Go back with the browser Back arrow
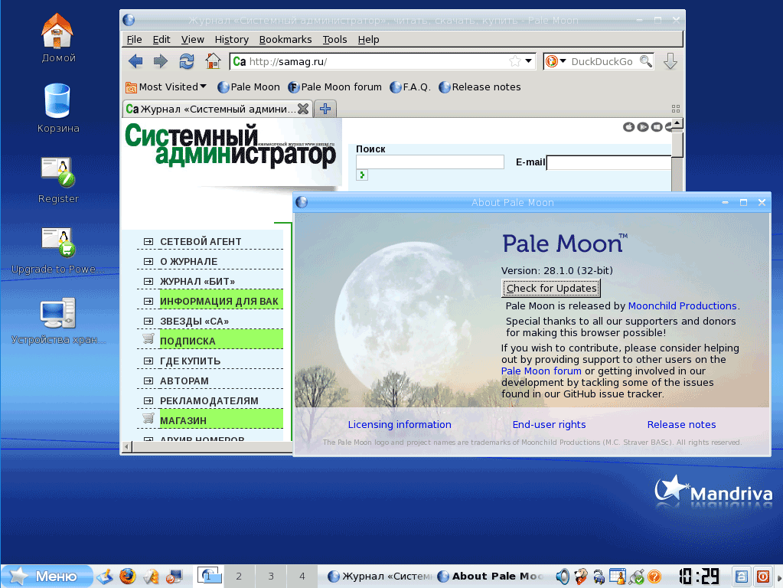This screenshot has width=783, height=588. (135, 61)
